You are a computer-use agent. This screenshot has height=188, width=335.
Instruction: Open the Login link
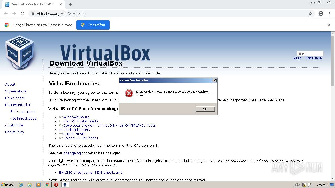pos(298,58)
